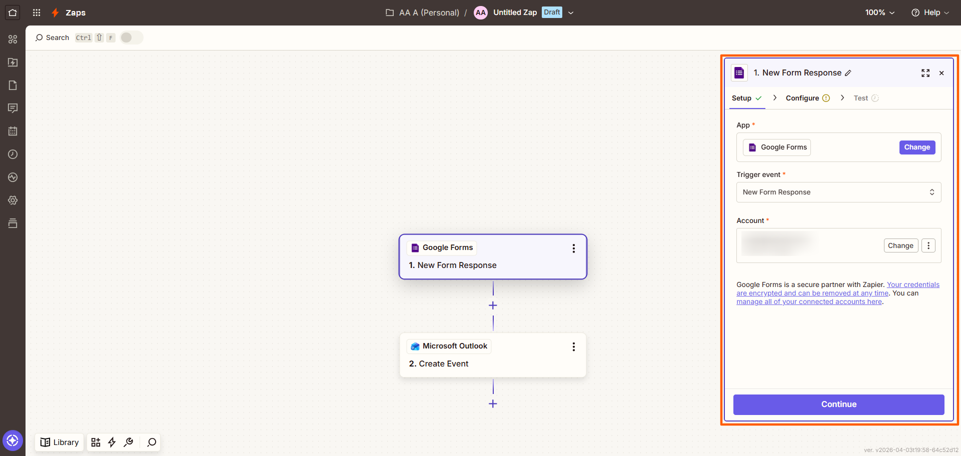Open the activity status sidebar icon
This screenshot has height=456, width=961.
point(13,177)
